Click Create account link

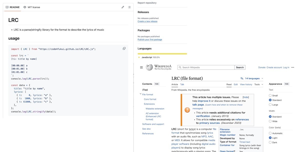point(274,67)
